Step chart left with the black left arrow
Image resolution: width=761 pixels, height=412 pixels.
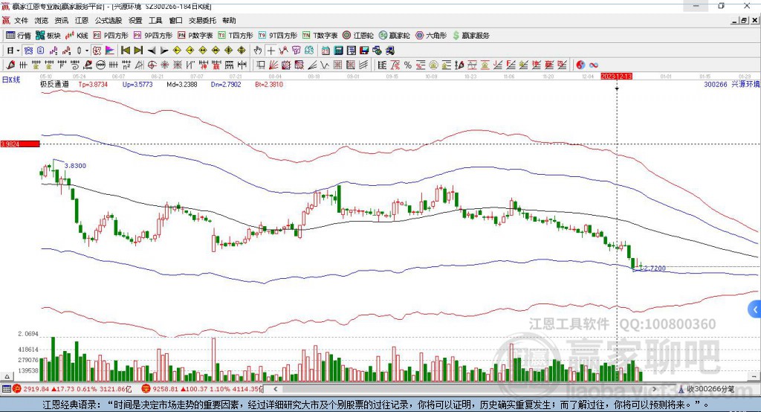[x=152, y=51]
